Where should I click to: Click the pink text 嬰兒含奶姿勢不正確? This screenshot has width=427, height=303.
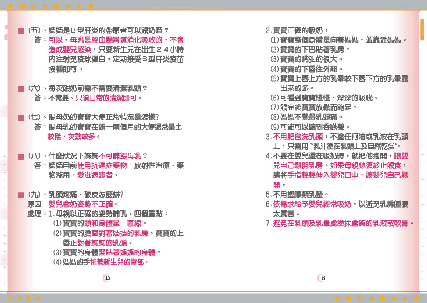click(80, 204)
